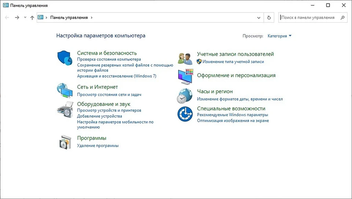Screen dimensions: 352x199
Task: Open Часы и регион heading
Action: coord(215,92)
